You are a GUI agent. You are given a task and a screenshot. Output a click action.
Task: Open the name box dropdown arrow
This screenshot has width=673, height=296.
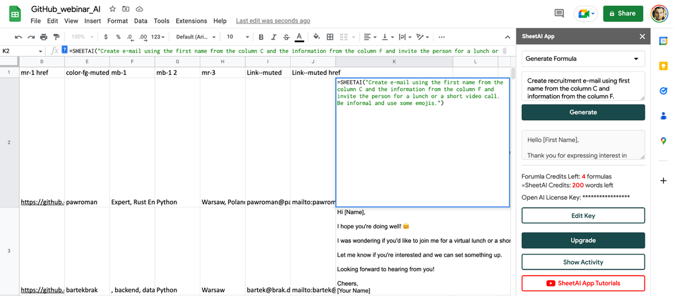coord(41,51)
